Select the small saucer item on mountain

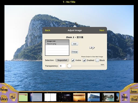76,23
